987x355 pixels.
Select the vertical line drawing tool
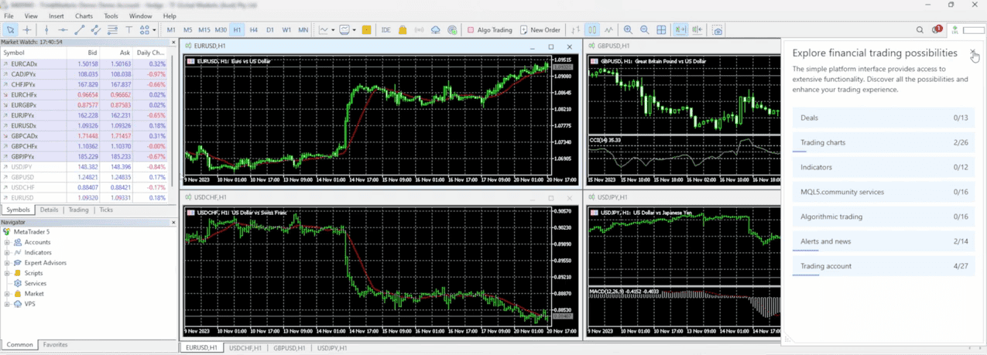coord(46,30)
